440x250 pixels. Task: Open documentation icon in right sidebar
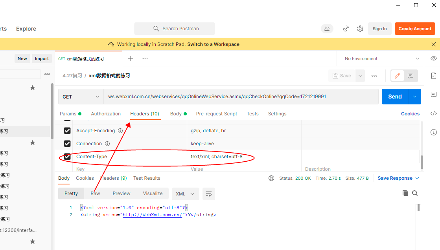pyautogui.click(x=434, y=76)
